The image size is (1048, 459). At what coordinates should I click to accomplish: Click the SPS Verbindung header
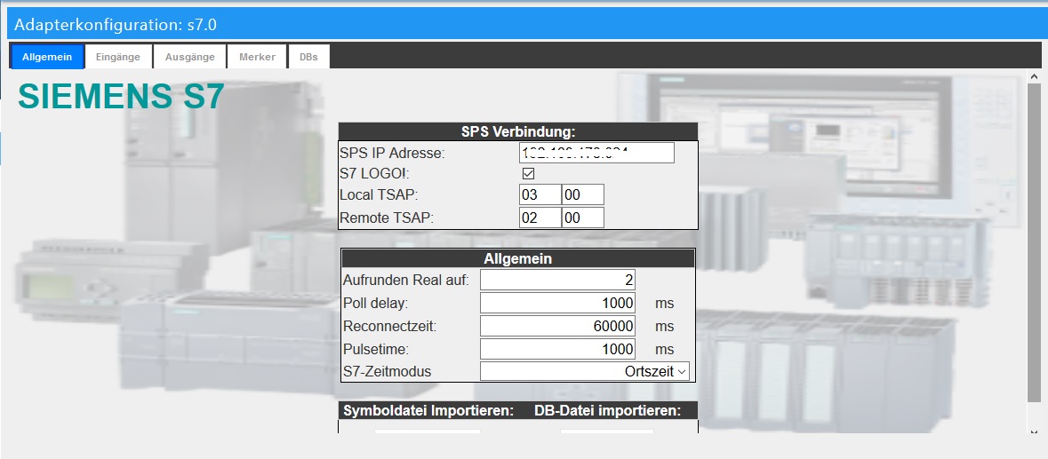(x=518, y=131)
